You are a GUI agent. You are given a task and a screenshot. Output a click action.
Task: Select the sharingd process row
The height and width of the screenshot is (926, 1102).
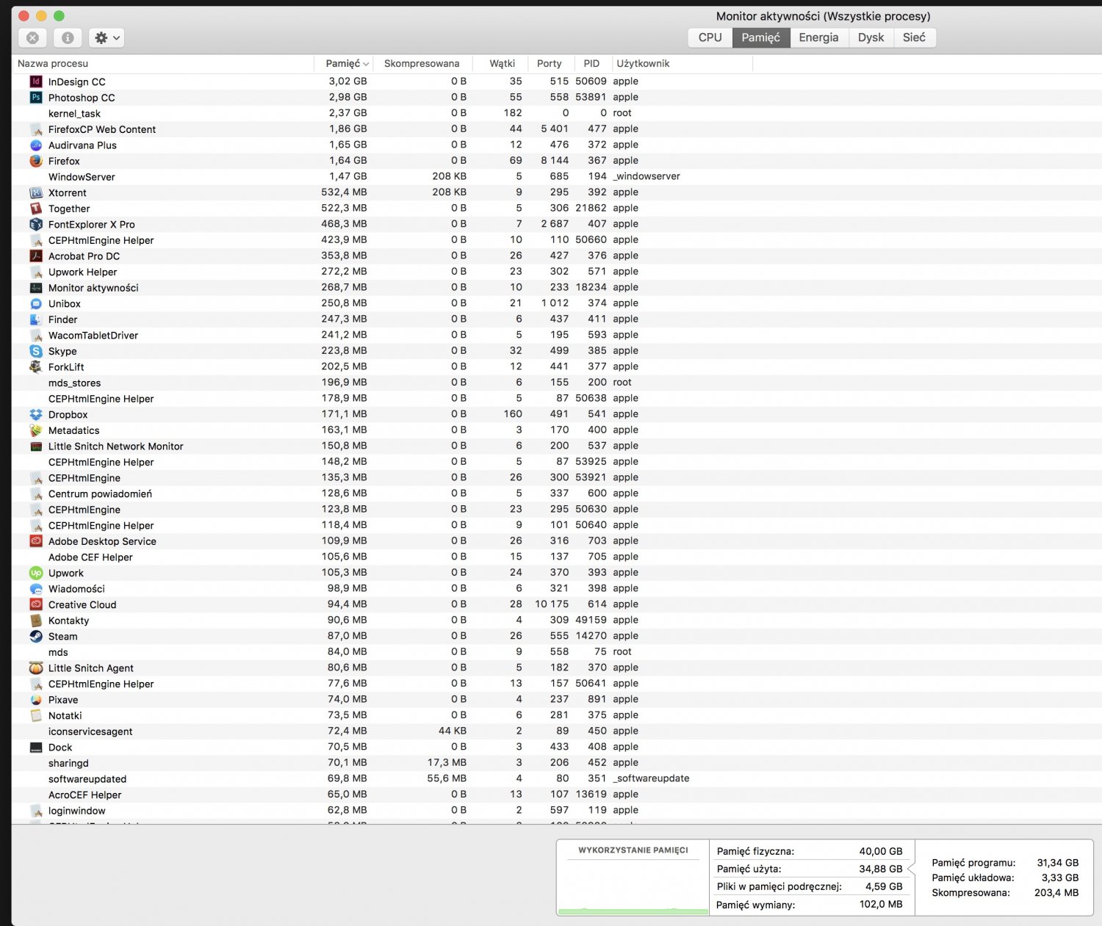click(557, 763)
